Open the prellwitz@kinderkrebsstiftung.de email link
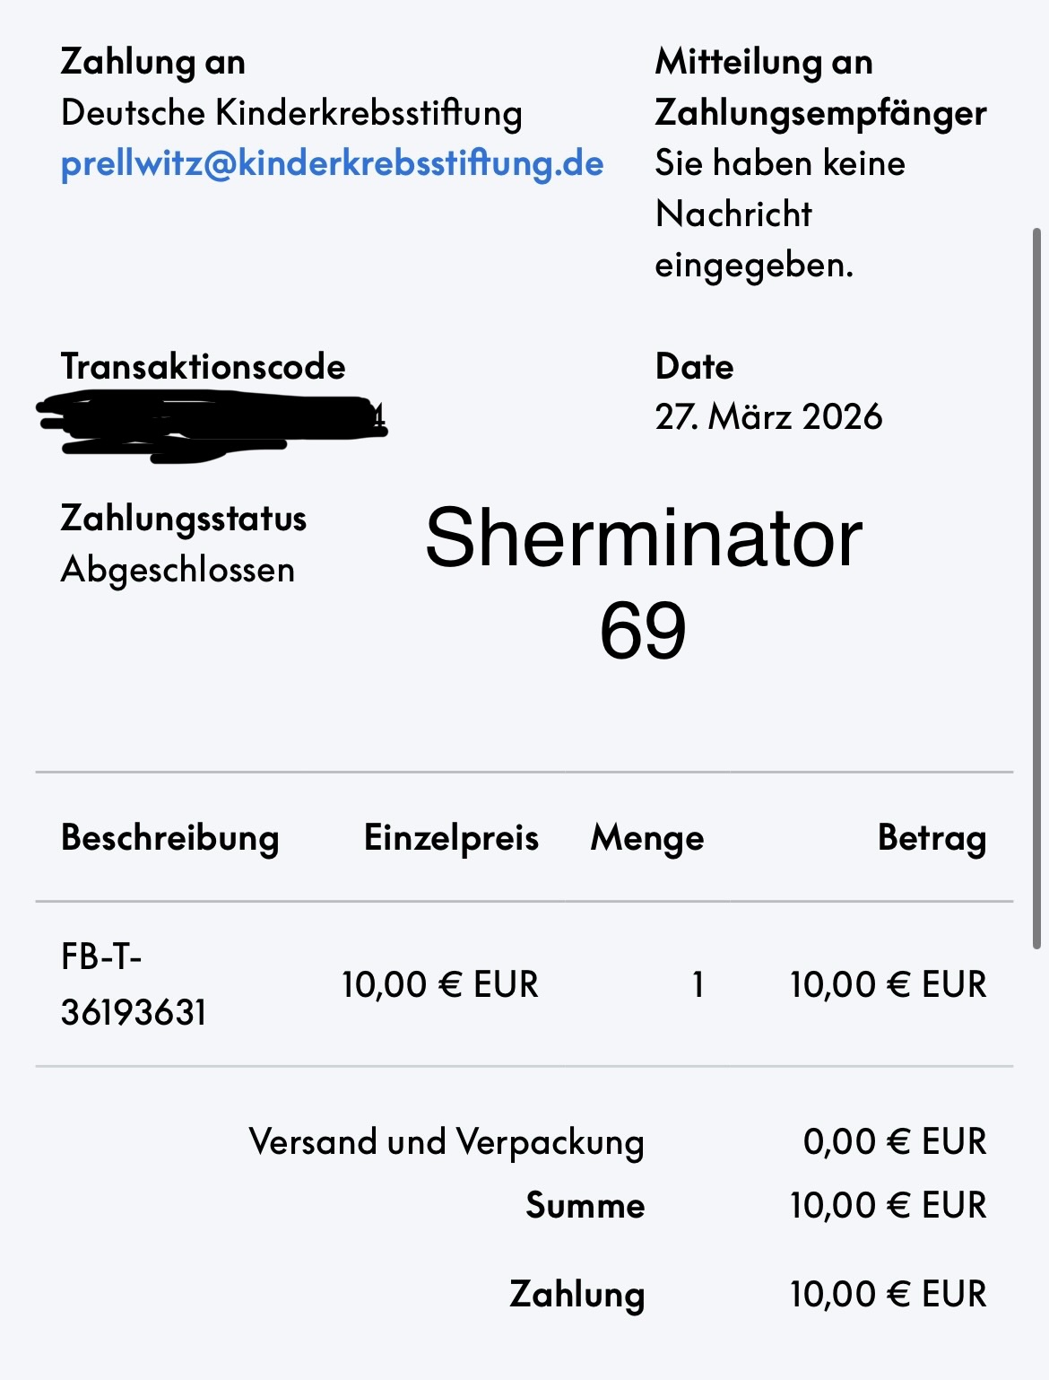1049x1380 pixels. pos(332,164)
